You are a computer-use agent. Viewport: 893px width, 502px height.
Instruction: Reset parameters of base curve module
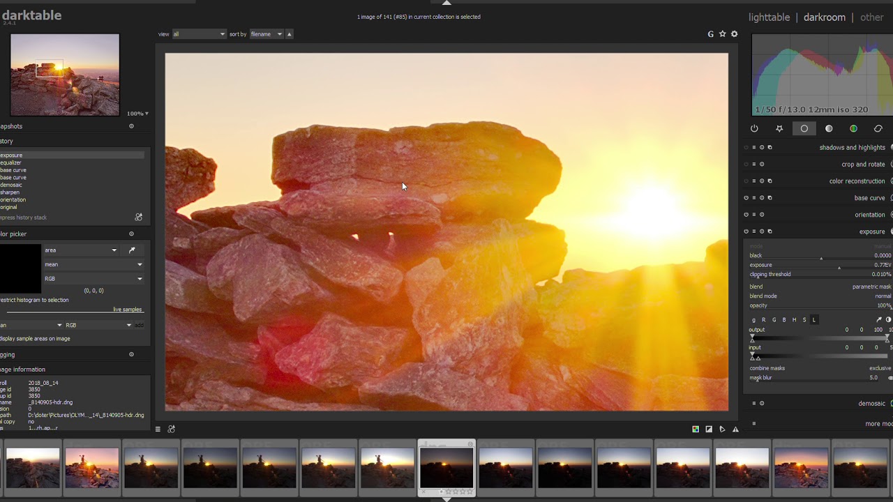tap(762, 198)
